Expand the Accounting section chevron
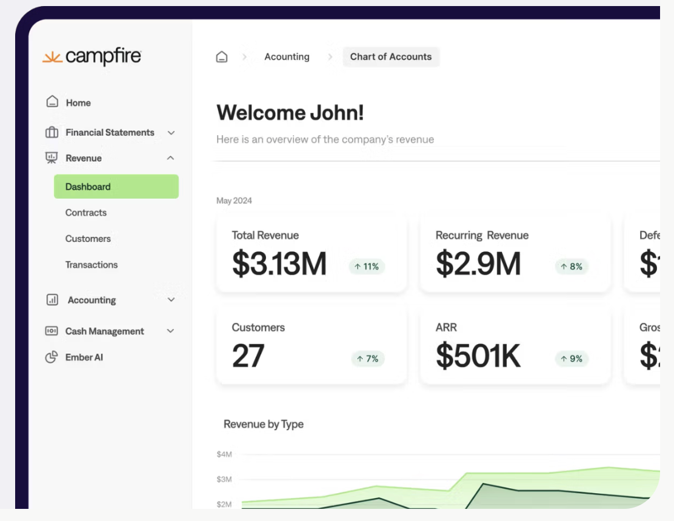The image size is (674, 521). click(x=171, y=300)
